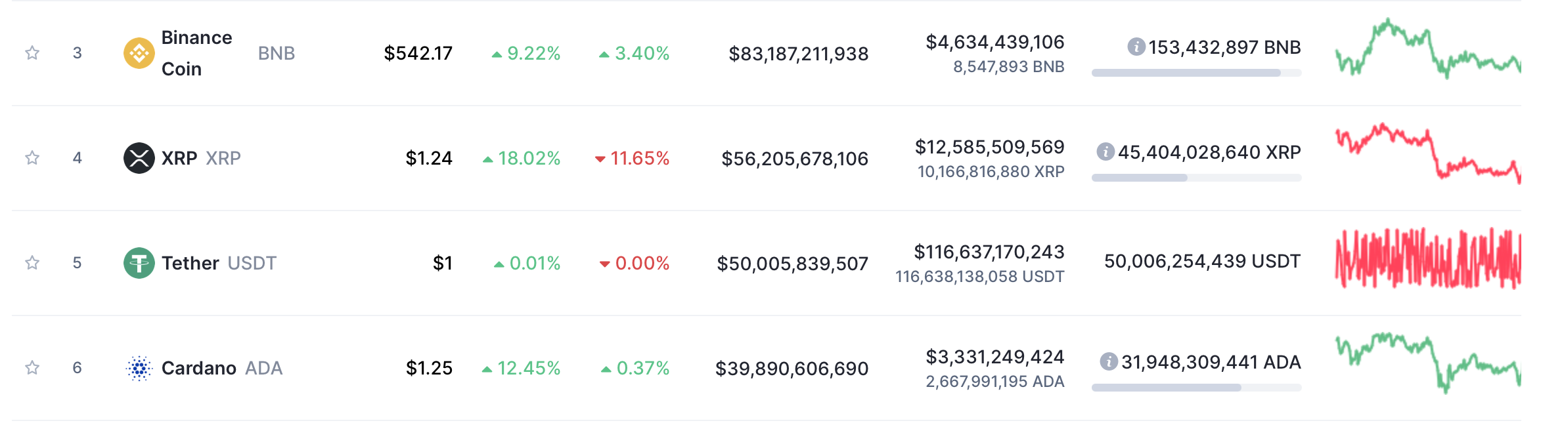Star Binance Coin to add to watchlist

point(32,53)
